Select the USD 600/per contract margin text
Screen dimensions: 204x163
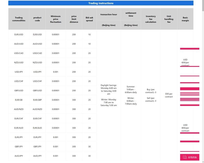click(185, 62)
